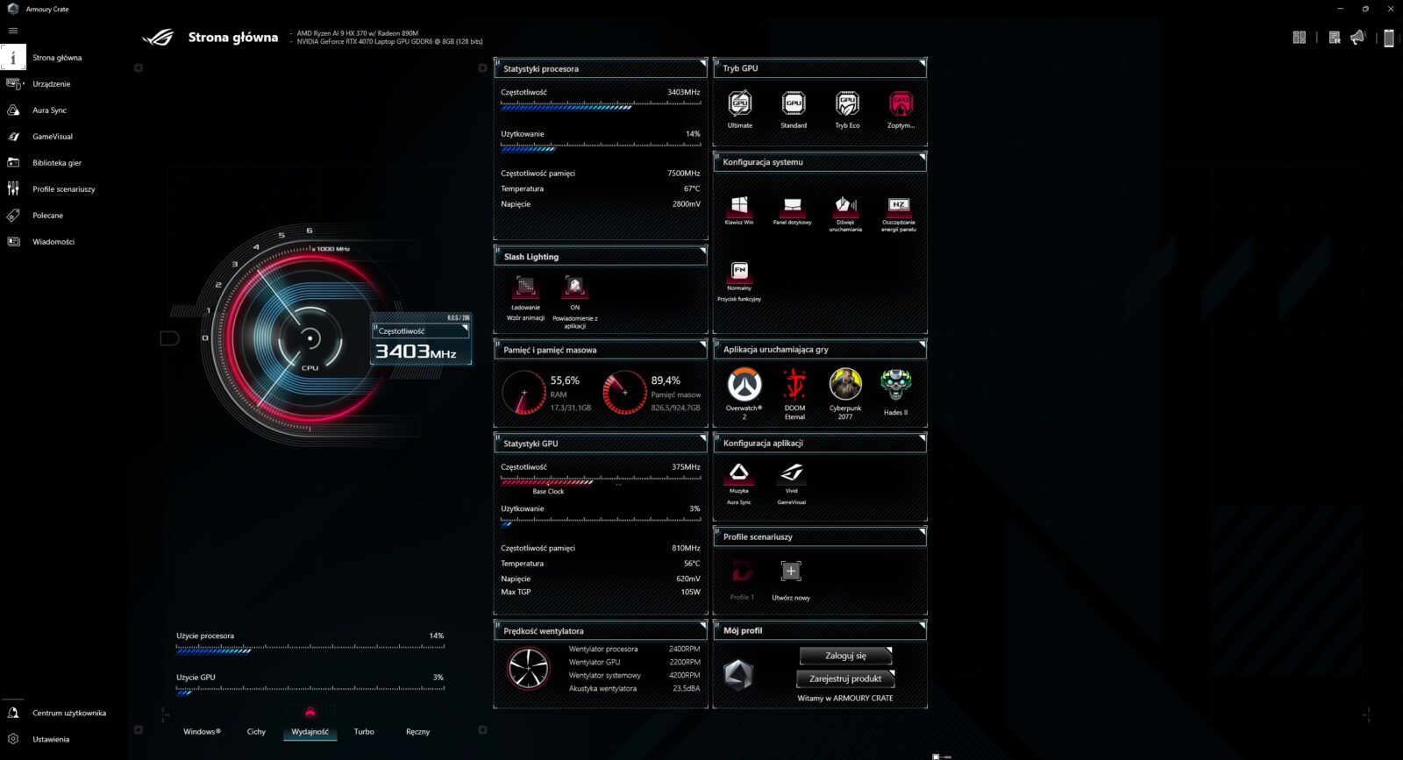The image size is (1403, 760).
Task: Click the Użycie procesora usage bar
Action: pyautogui.click(x=310, y=650)
